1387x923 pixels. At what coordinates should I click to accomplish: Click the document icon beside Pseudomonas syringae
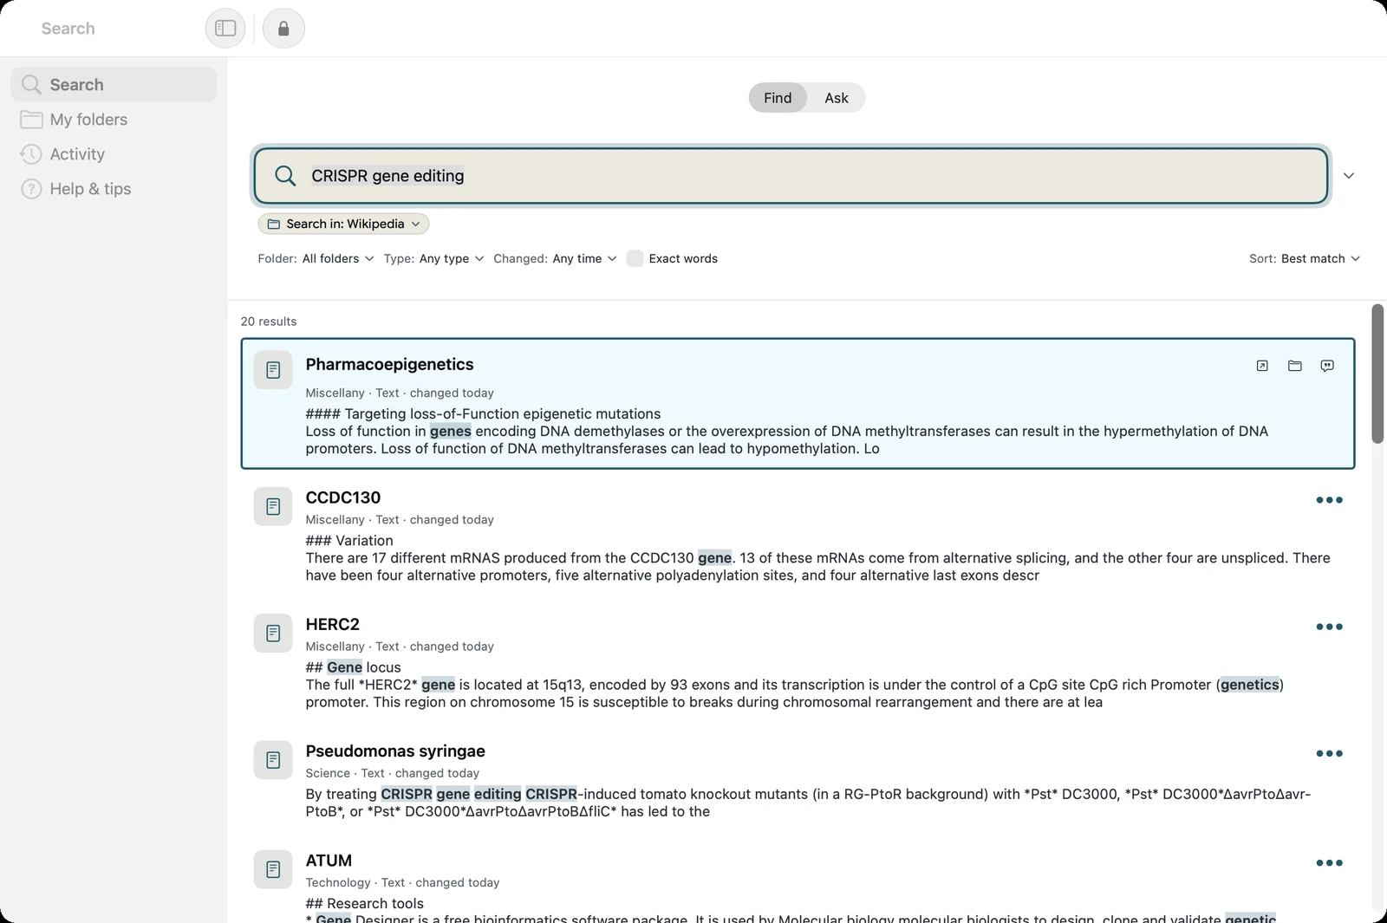point(273,760)
